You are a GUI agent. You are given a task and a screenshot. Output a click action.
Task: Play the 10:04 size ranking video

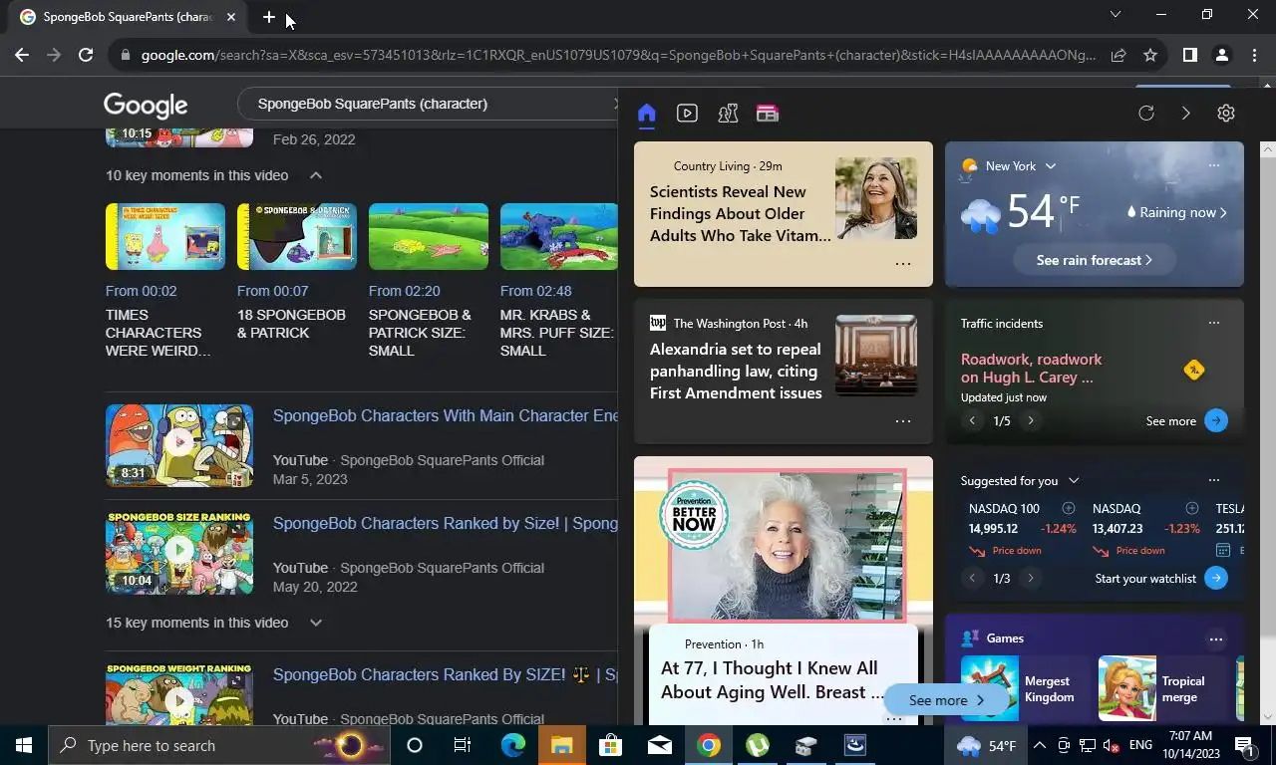[179, 553]
